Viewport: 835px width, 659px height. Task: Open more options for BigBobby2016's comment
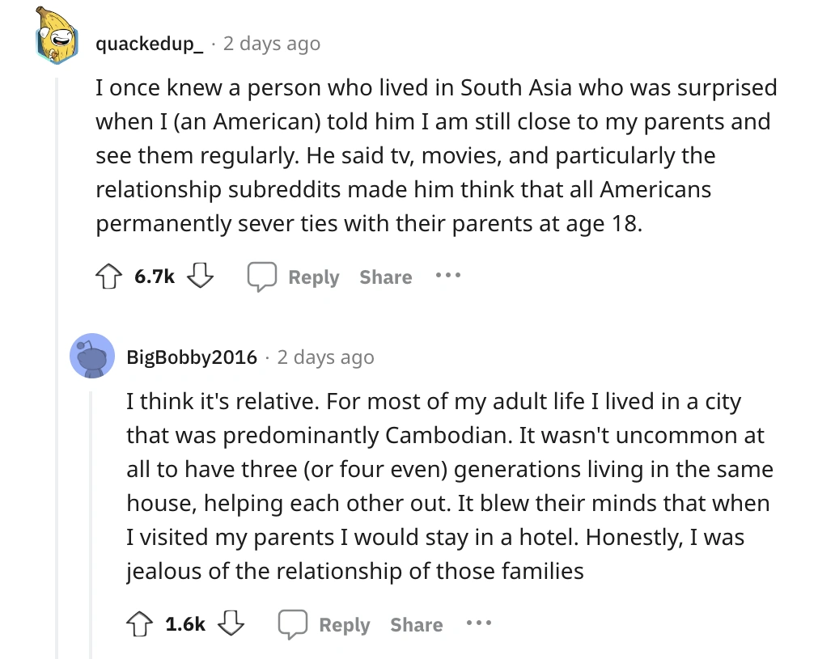(480, 624)
